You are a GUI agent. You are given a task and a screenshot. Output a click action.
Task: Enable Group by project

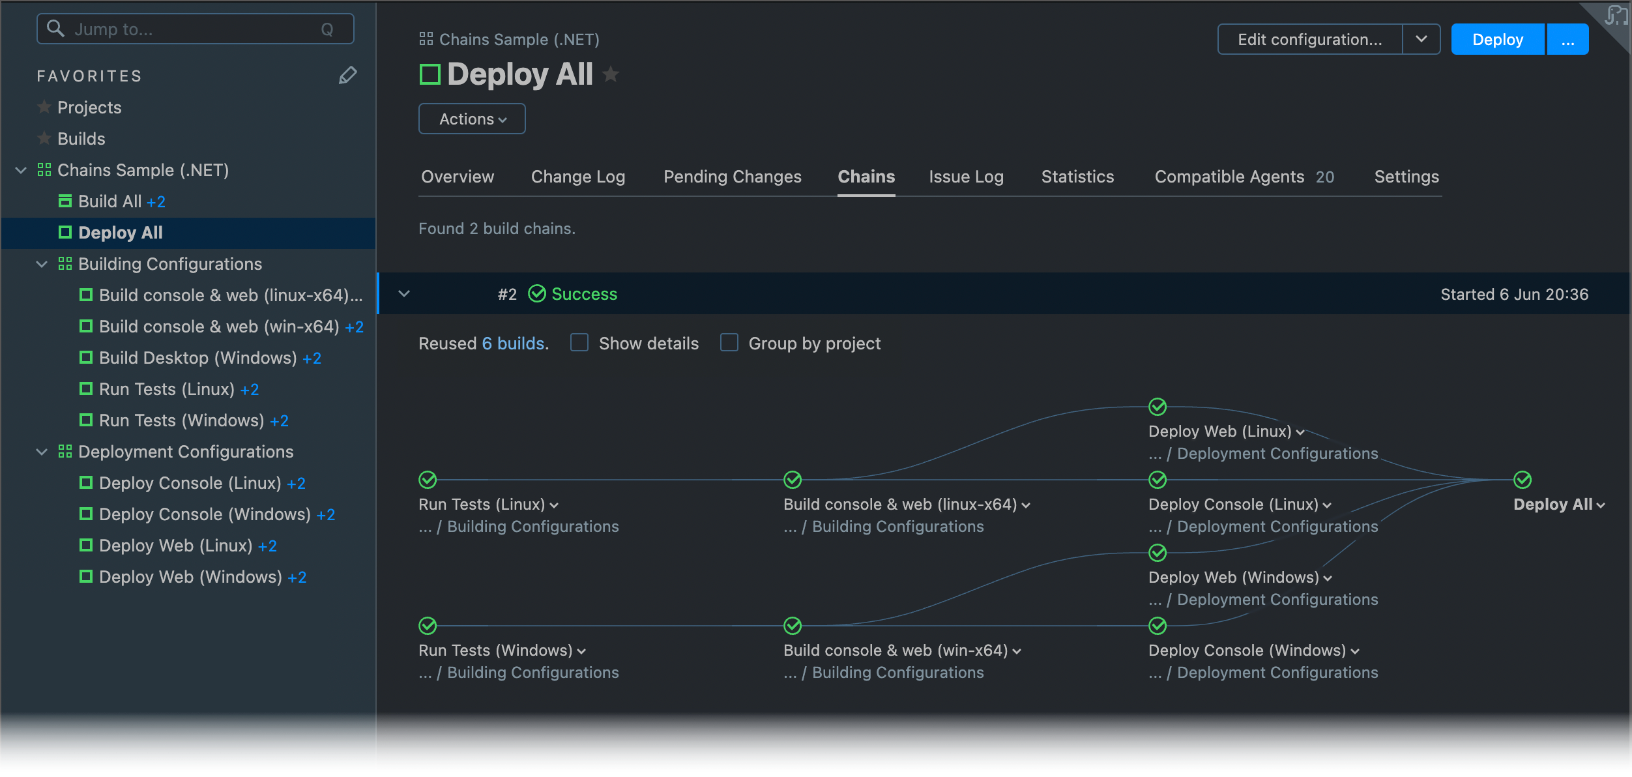[x=729, y=343]
